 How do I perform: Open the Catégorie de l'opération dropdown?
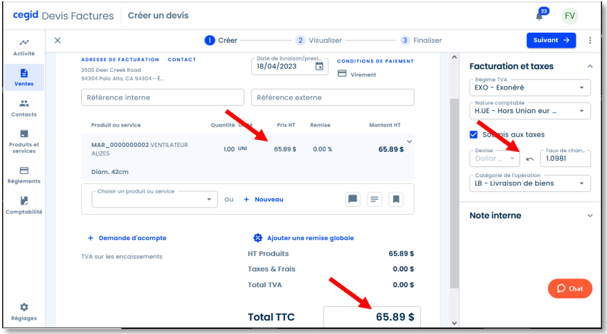coord(530,183)
